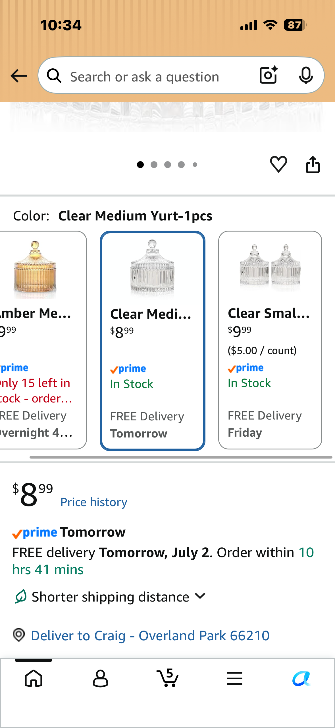Open the hamburger menu icon
This screenshot has height=728, width=335.
tap(234, 678)
